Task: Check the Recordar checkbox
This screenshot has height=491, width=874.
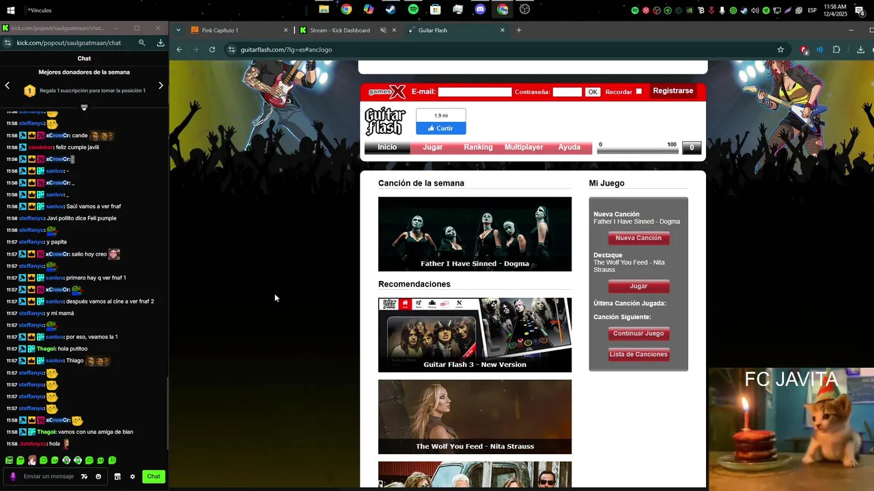Action: [638, 91]
